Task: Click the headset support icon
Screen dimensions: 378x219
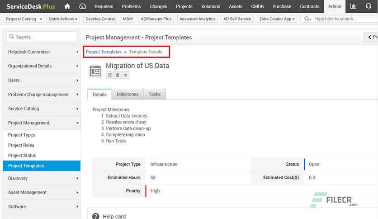Action: pyautogui.click(x=369, y=6)
